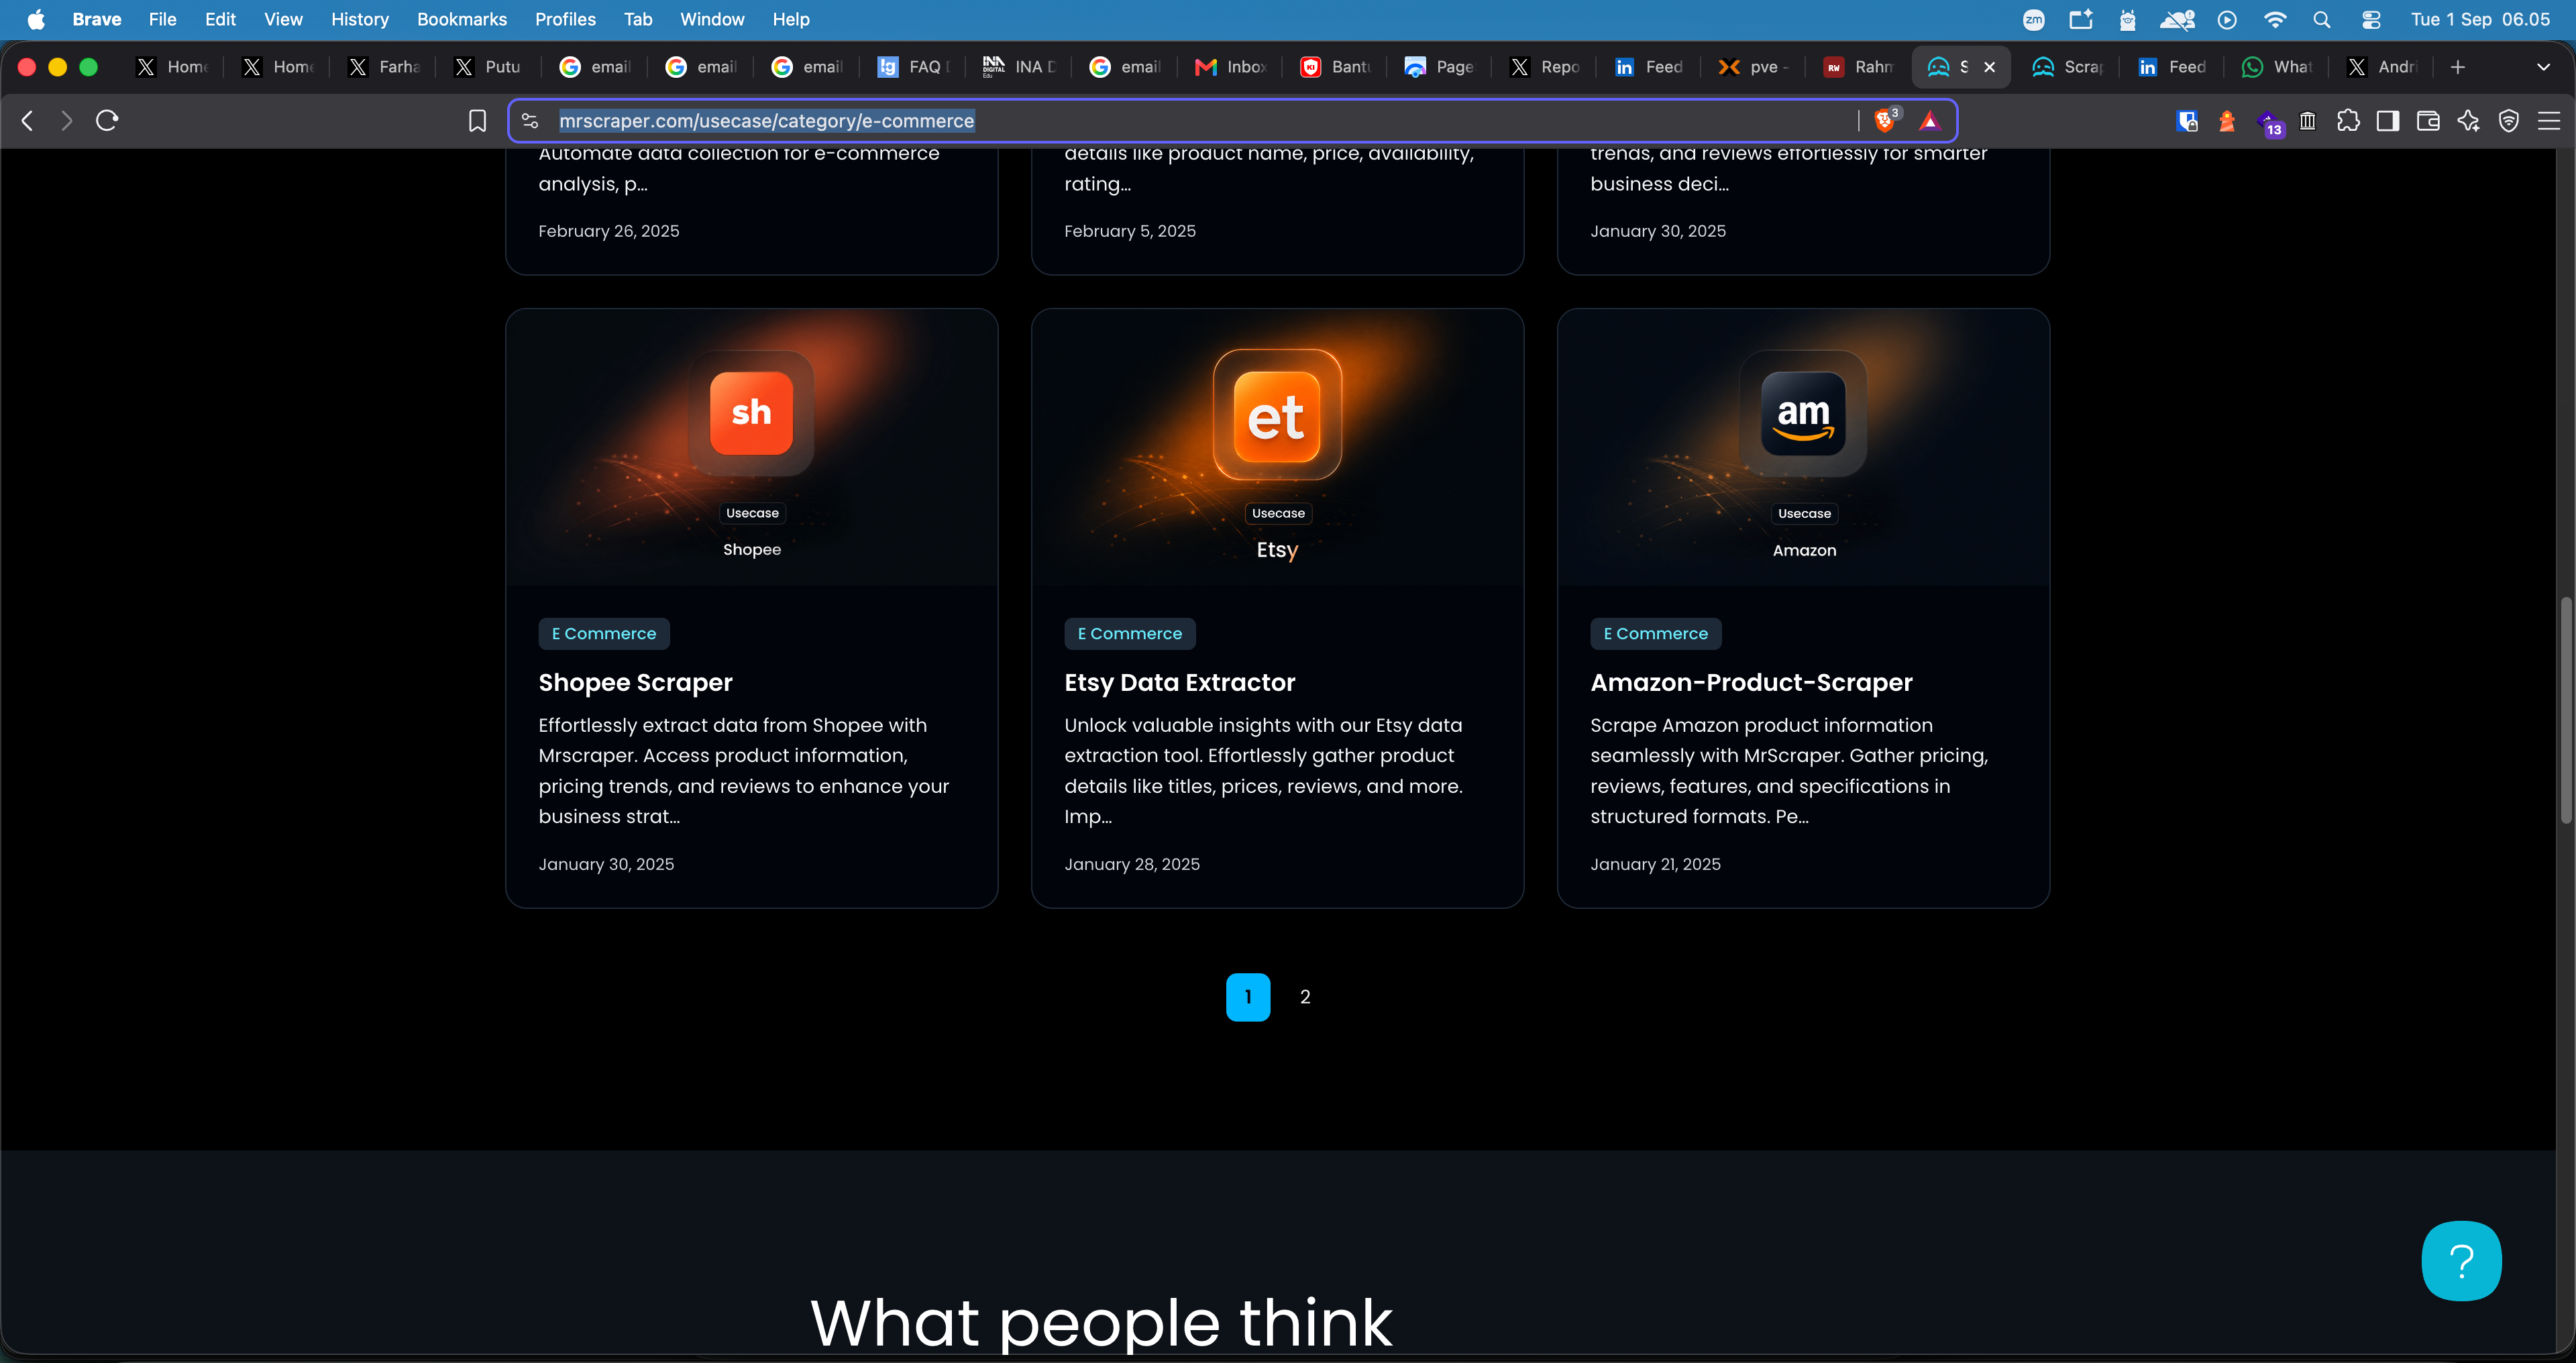Click E Commerce tag on Etsy card
Screen dimensions: 2576x1363
click(1130, 633)
